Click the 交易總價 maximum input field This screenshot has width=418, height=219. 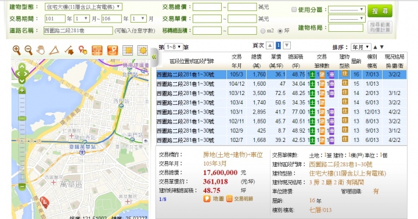[242, 7]
